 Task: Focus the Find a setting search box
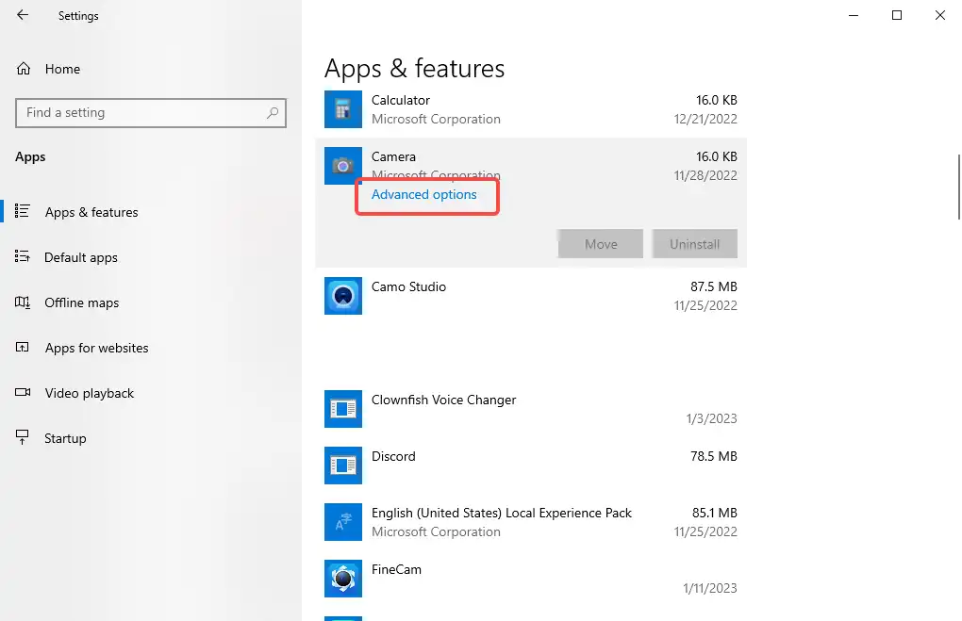point(151,113)
